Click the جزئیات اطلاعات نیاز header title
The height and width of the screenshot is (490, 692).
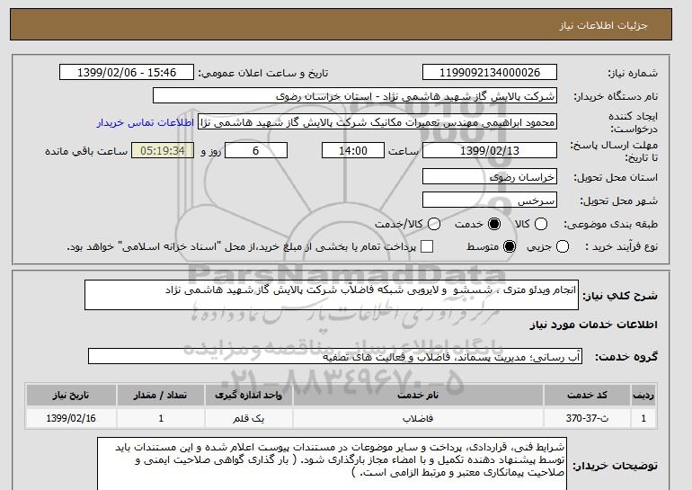tap(603, 25)
